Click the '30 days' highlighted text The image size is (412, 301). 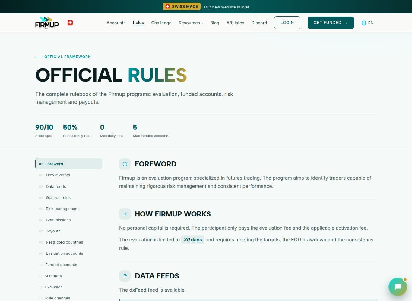tap(193, 240)
